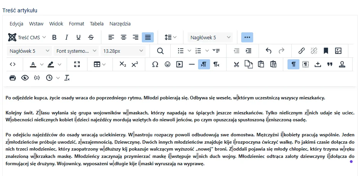Click the undo arrow button
The height and width of the screenshot is (176, 358).
[x=269, y=51]
